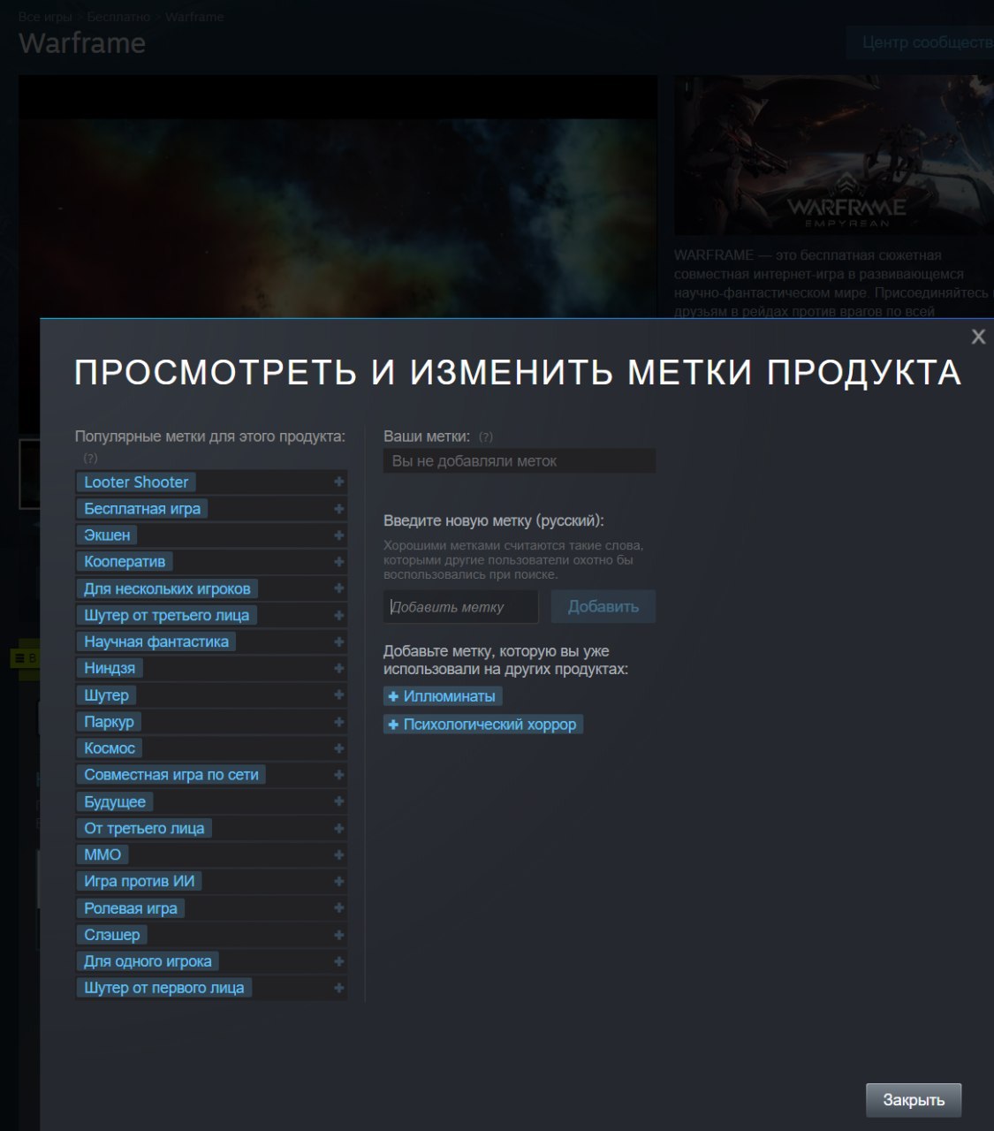994x1131 pixels.
Task: Add previously used tag Иллюминаты
Action: click(442, 696)
